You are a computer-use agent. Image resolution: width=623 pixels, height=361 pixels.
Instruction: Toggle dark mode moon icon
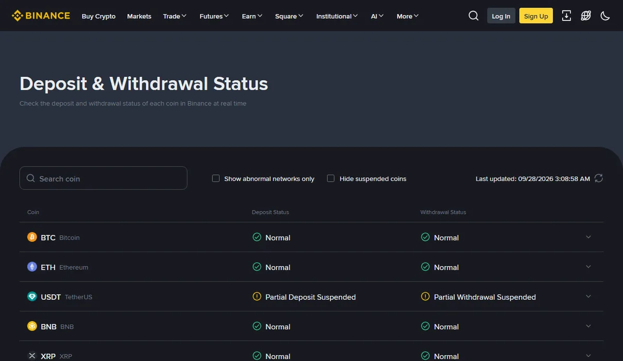tap(605, 16)
